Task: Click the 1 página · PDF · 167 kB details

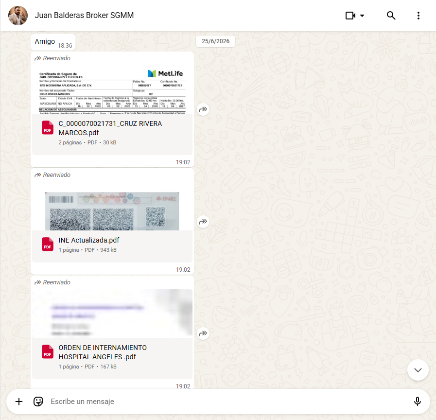Action: click(87, 367)
